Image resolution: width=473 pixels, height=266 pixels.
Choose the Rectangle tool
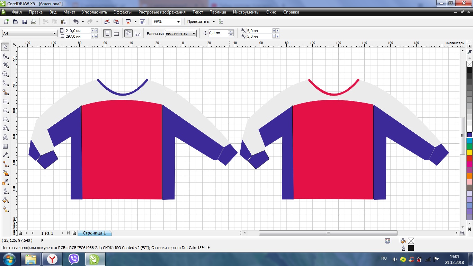[5, 101]
